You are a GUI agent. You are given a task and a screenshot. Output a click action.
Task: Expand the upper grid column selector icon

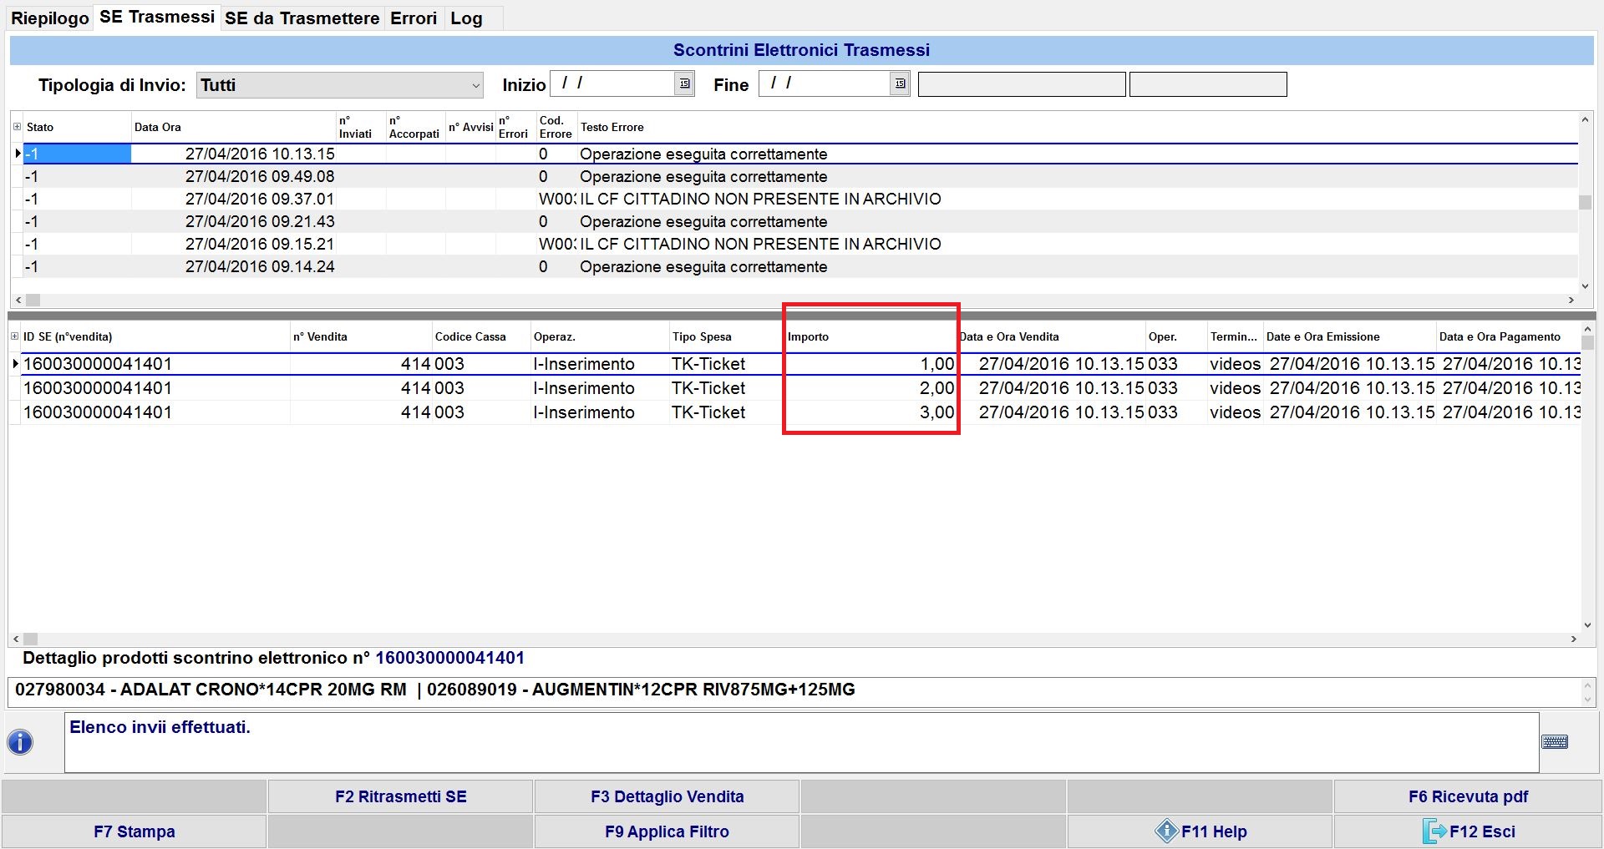click(x=17, y=127)
